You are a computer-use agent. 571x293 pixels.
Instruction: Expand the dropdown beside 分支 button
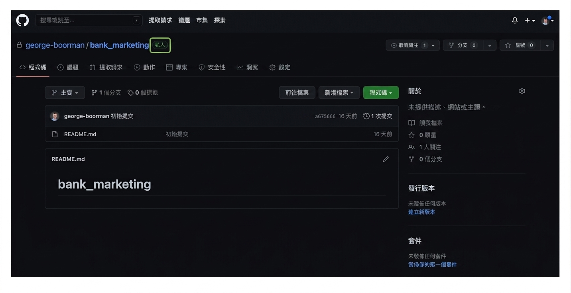[490, 45]
